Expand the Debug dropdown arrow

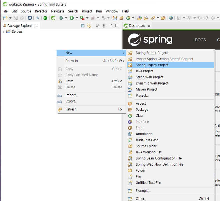[x=66, y=18]
